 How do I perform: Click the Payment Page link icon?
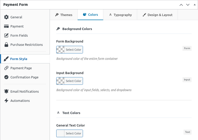click(6, 68)
